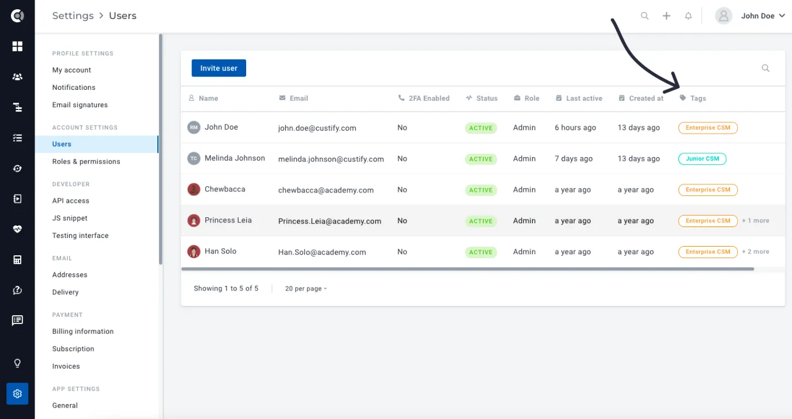Viewport: 792px width, 419px height.
Task: Open the 20 per page dropdown
Action: [x=306, y=289]
